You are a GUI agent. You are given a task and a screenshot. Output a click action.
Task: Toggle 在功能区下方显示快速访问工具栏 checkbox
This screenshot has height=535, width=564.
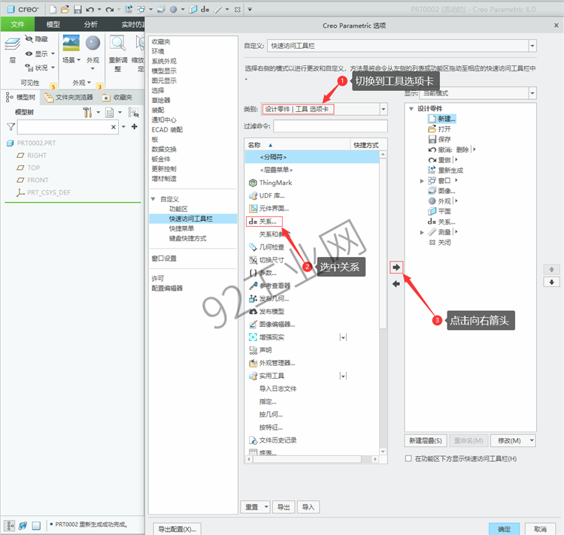click(408, 458)
